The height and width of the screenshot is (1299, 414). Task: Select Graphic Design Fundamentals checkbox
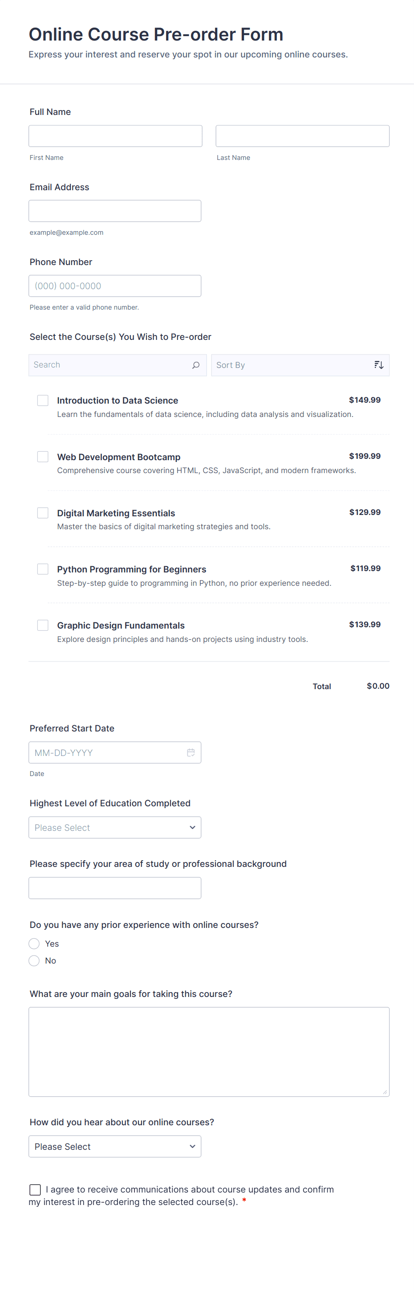click(43, 625)
